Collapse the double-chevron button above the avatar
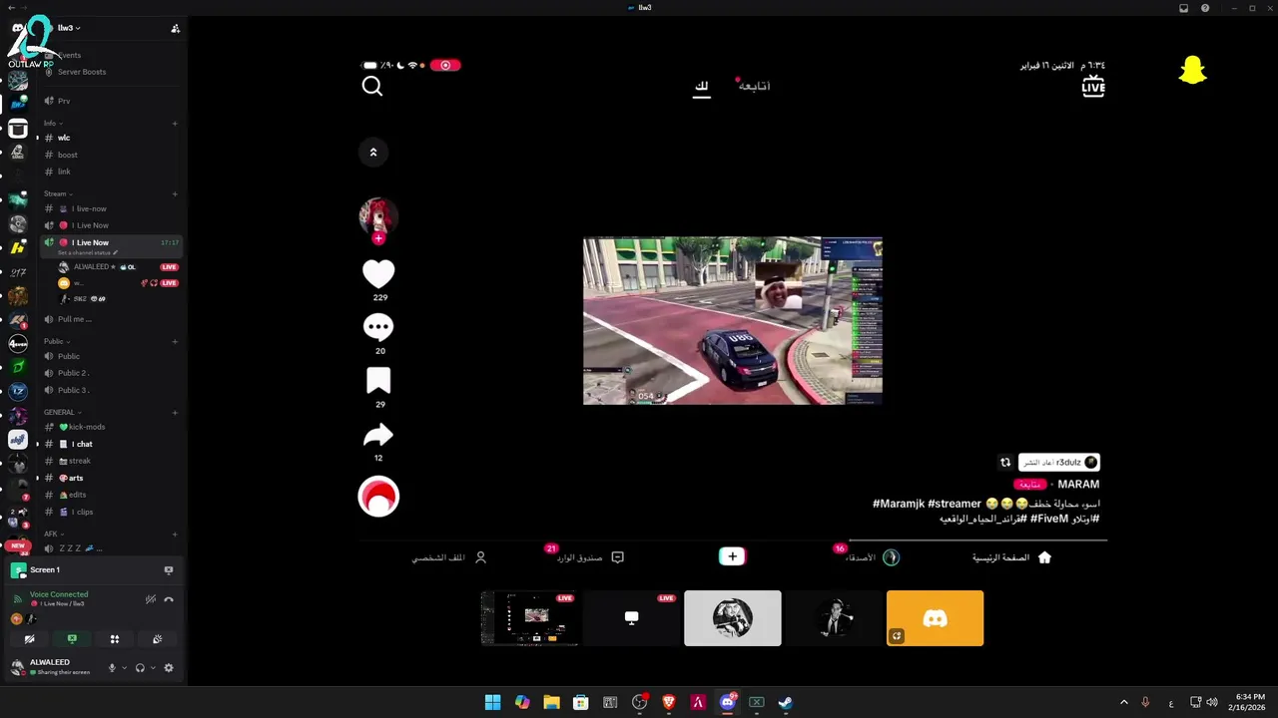 373,153
